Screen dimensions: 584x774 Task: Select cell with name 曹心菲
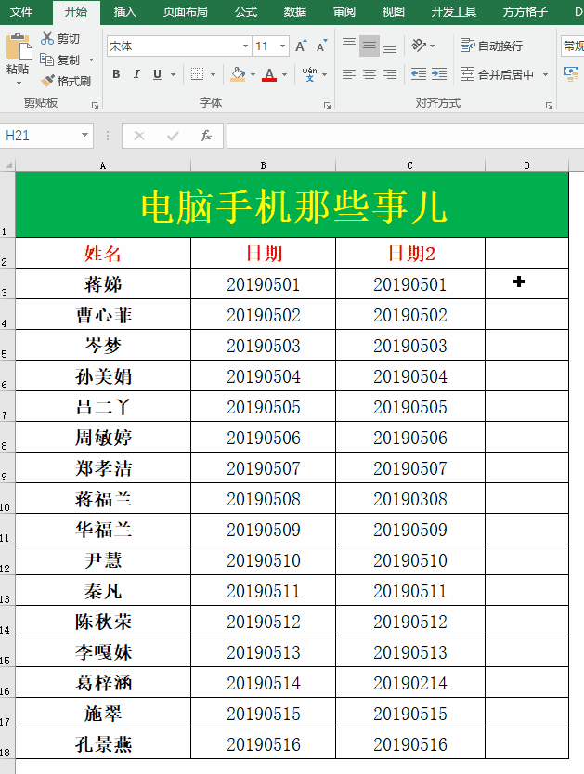pos(103,314)
